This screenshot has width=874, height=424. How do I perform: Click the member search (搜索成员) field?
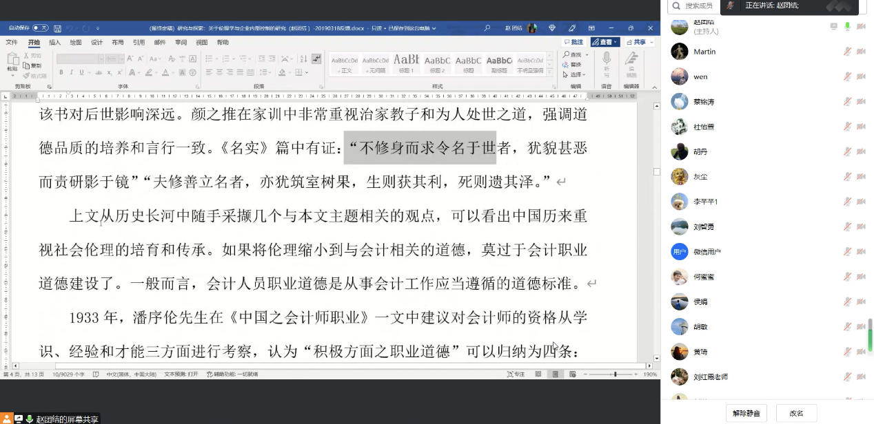click(x=698, y=6)
